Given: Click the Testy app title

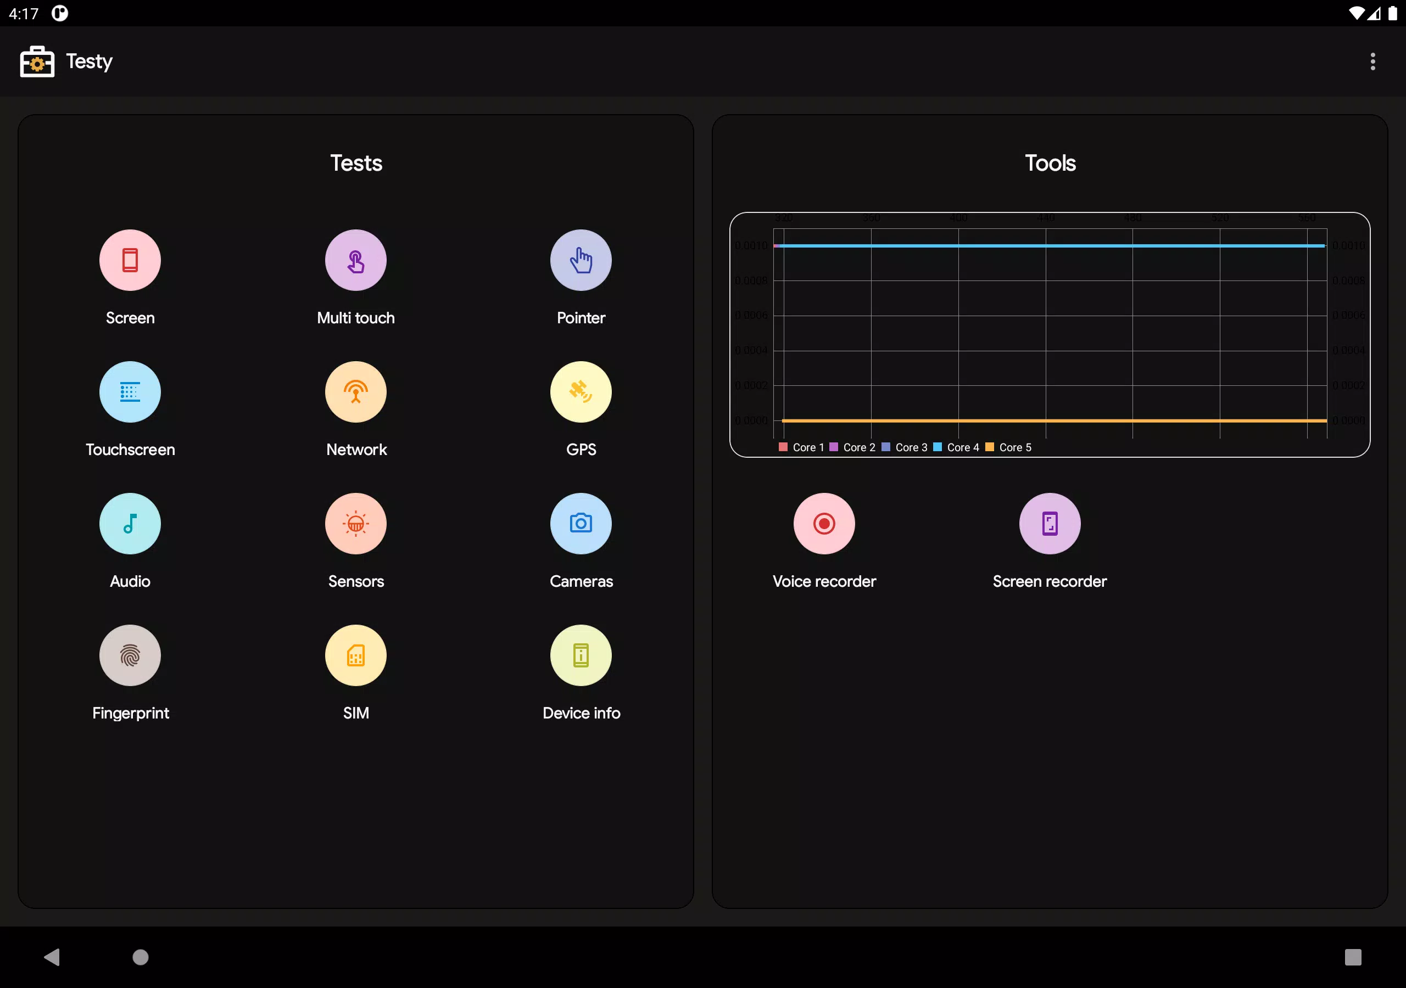Looking at the screenshot, I should (x=90, y=61).
